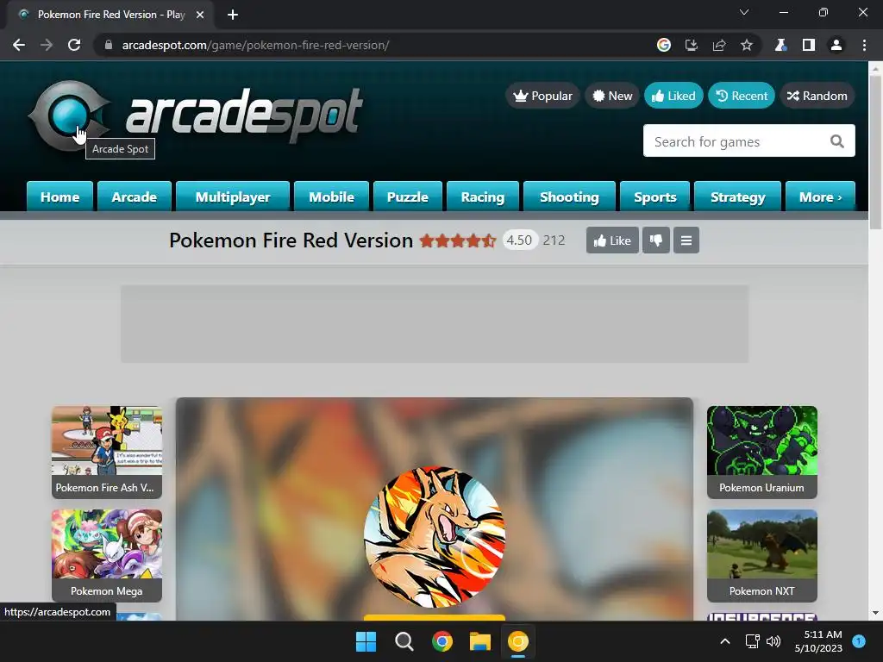Open the Multiplayer category
This screenshot has height=662, width=883.
coord(233,197)
